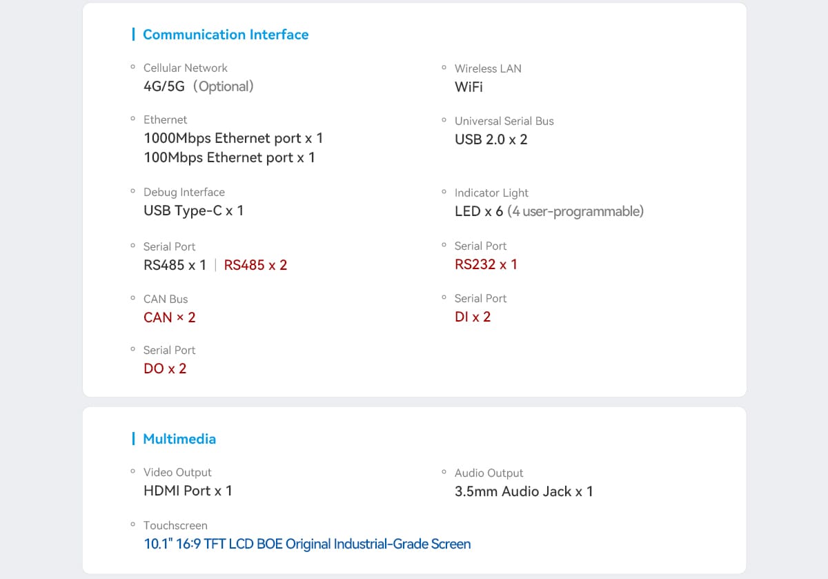Click the red RS232 x 1 text

tap(486, 264)
